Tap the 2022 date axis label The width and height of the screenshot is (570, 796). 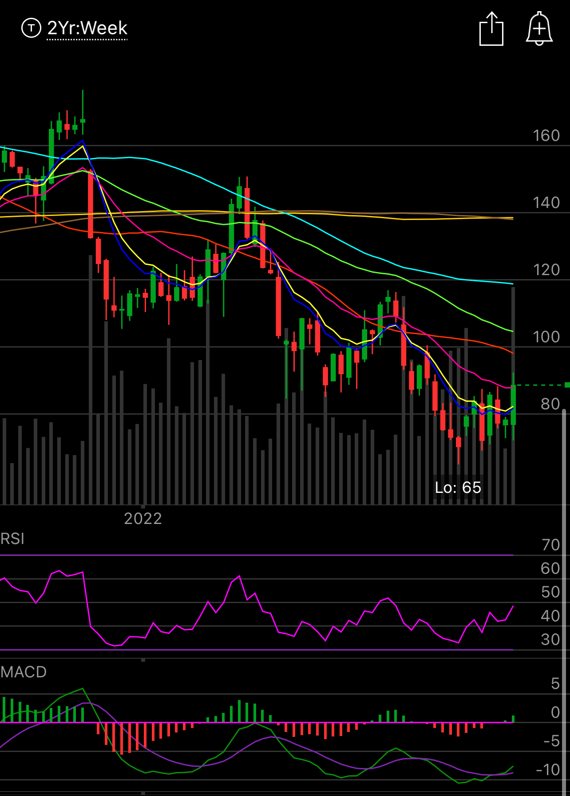143,519
